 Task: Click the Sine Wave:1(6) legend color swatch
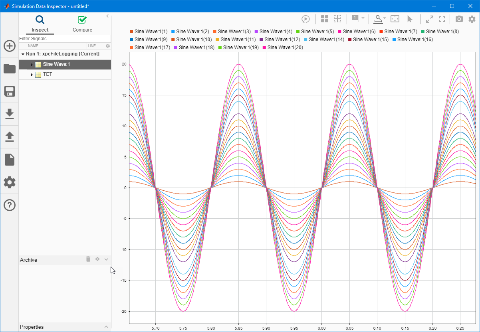(340, 32)
